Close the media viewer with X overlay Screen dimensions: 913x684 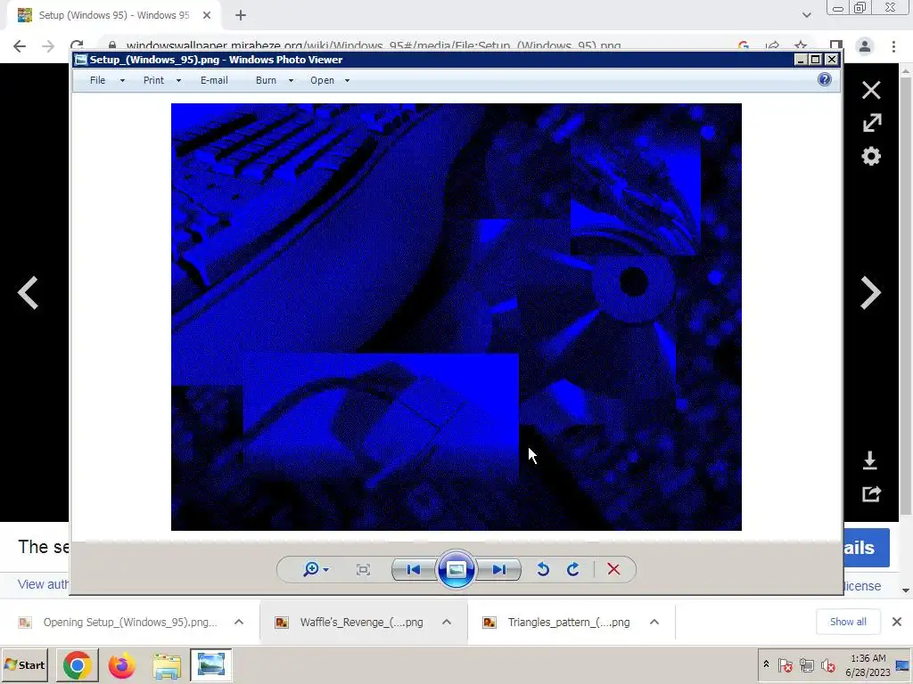click(x=871, y=90)
